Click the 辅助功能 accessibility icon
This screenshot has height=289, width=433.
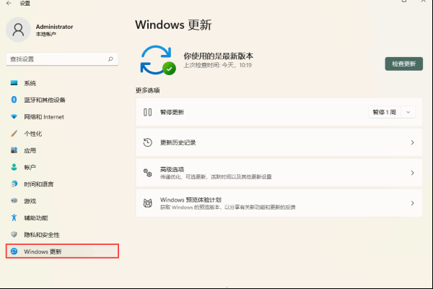[14, 217]
